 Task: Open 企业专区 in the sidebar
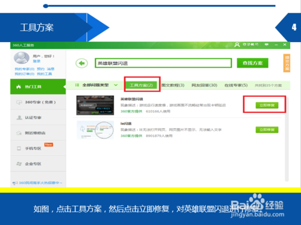tap(38, 164)
